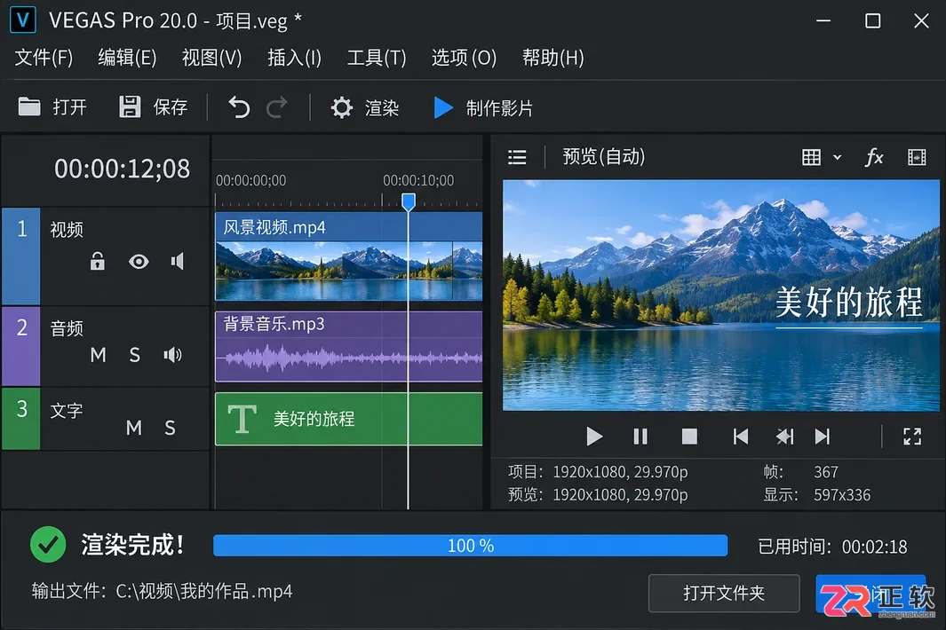Viewport: 946px width, 630px height.
Task: Open render settings via the 渲染 gear
Action: tap(341, 108)
